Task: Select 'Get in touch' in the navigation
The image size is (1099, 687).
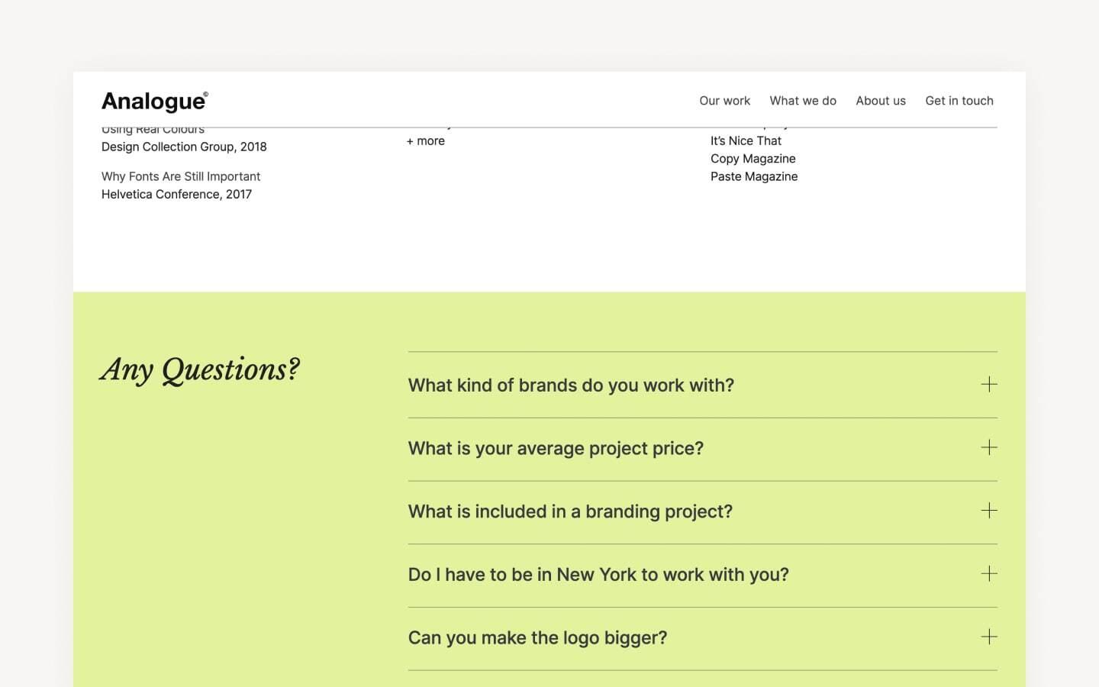Action: click(x=959, y=100)
